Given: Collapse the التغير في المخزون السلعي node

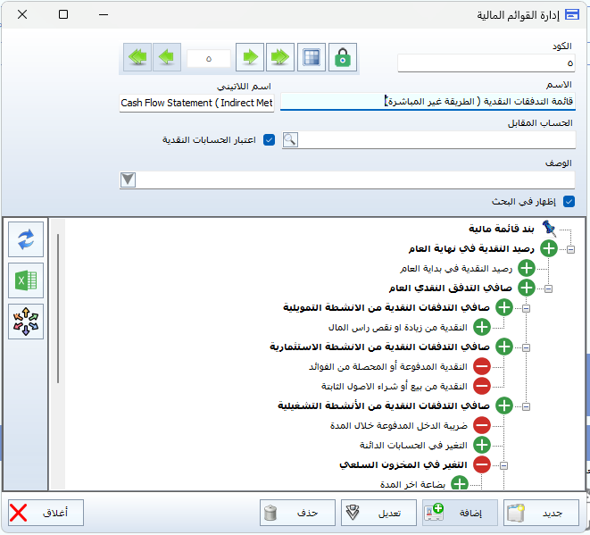Looking at the screenshot, I should pyautogui.click(x=503, y=464).
